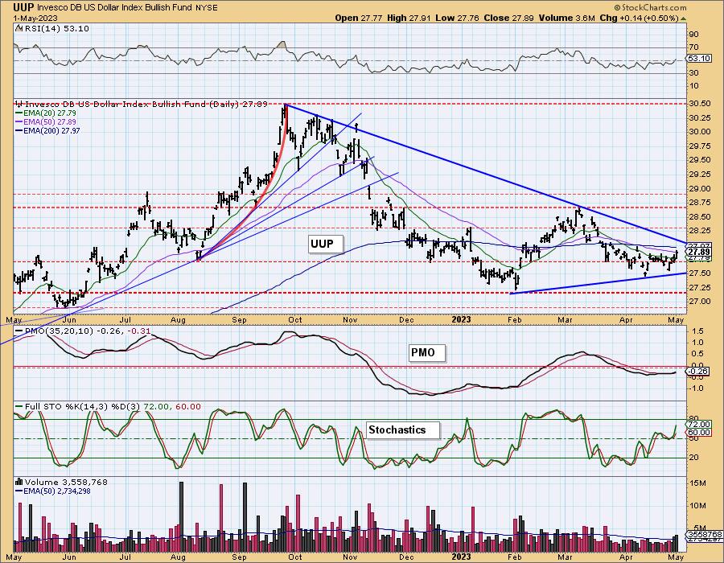The image size is (724, 563).
Task: Click the UUP ticker symbol in header
Action: [24, 7]
